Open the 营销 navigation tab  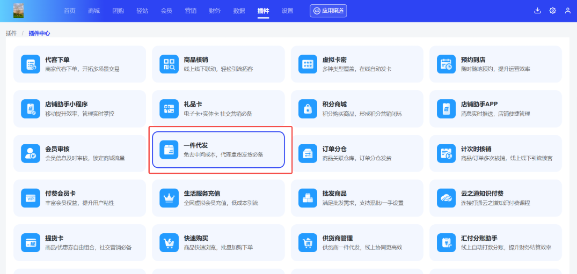(191, 11)
